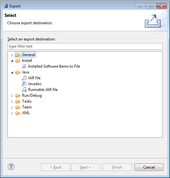Expand the General category arrow
The image size is (170, 178).
click(12, 55)
